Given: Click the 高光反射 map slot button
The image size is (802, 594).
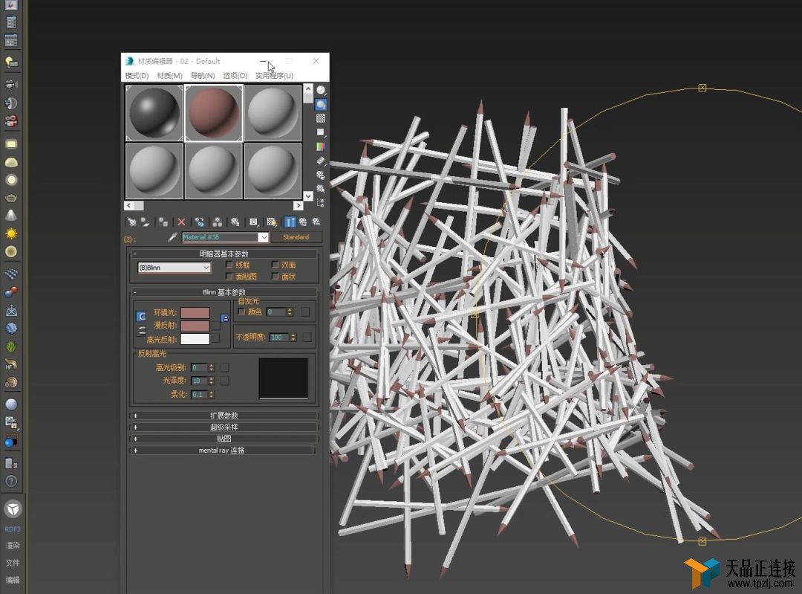Looking at the screenshot, I should click(x=216, y=338).
